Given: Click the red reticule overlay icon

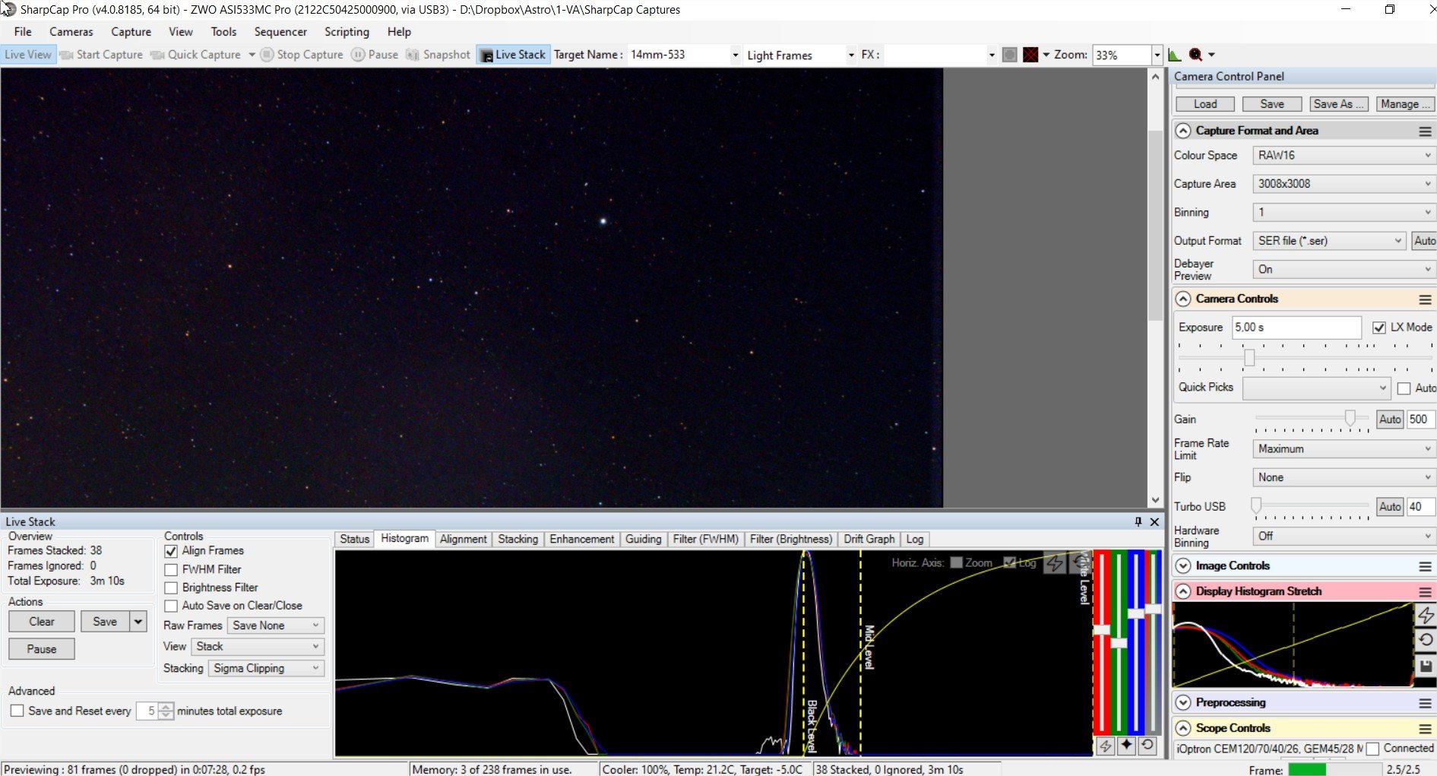Looking at the screenshot, I should click(x=1030, y=55).
